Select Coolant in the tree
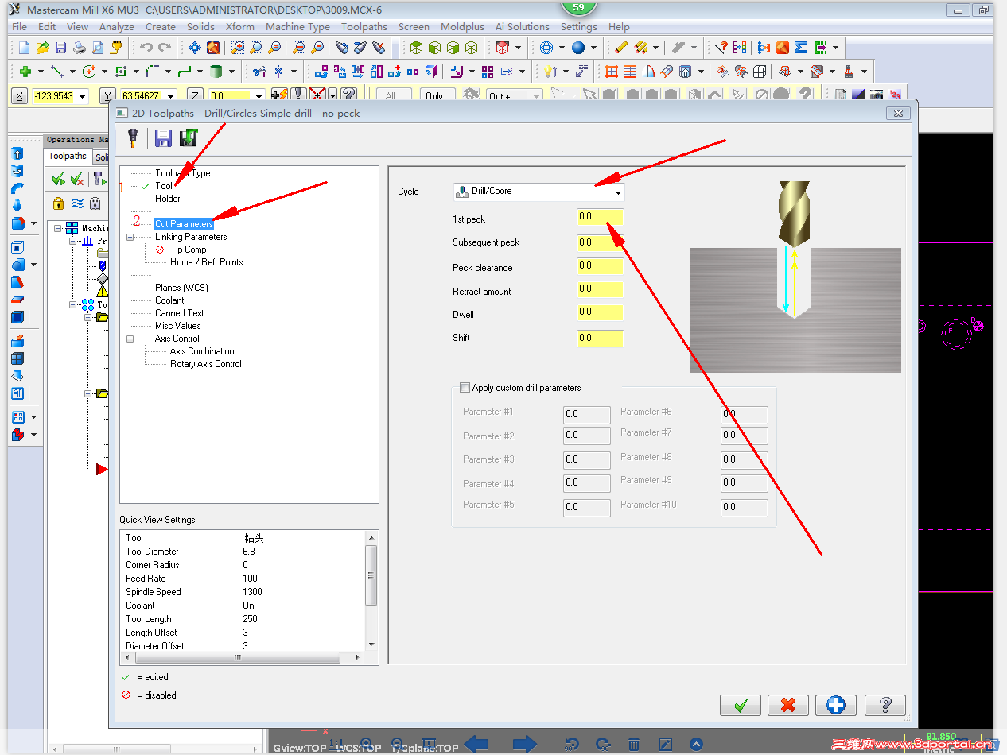 click(169, 300)
